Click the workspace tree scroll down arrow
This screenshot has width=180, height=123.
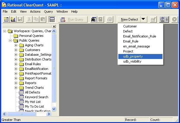[x=54, y=109]
